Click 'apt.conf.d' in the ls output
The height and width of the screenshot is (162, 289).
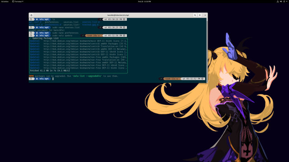[35, 22]
